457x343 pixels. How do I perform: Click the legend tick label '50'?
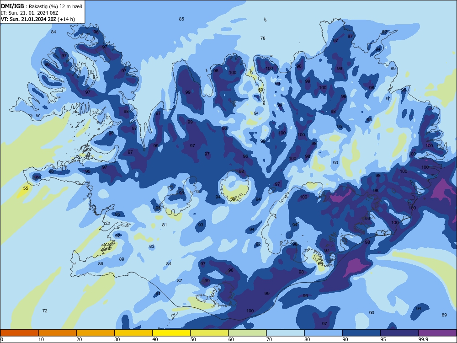[193, 339]
